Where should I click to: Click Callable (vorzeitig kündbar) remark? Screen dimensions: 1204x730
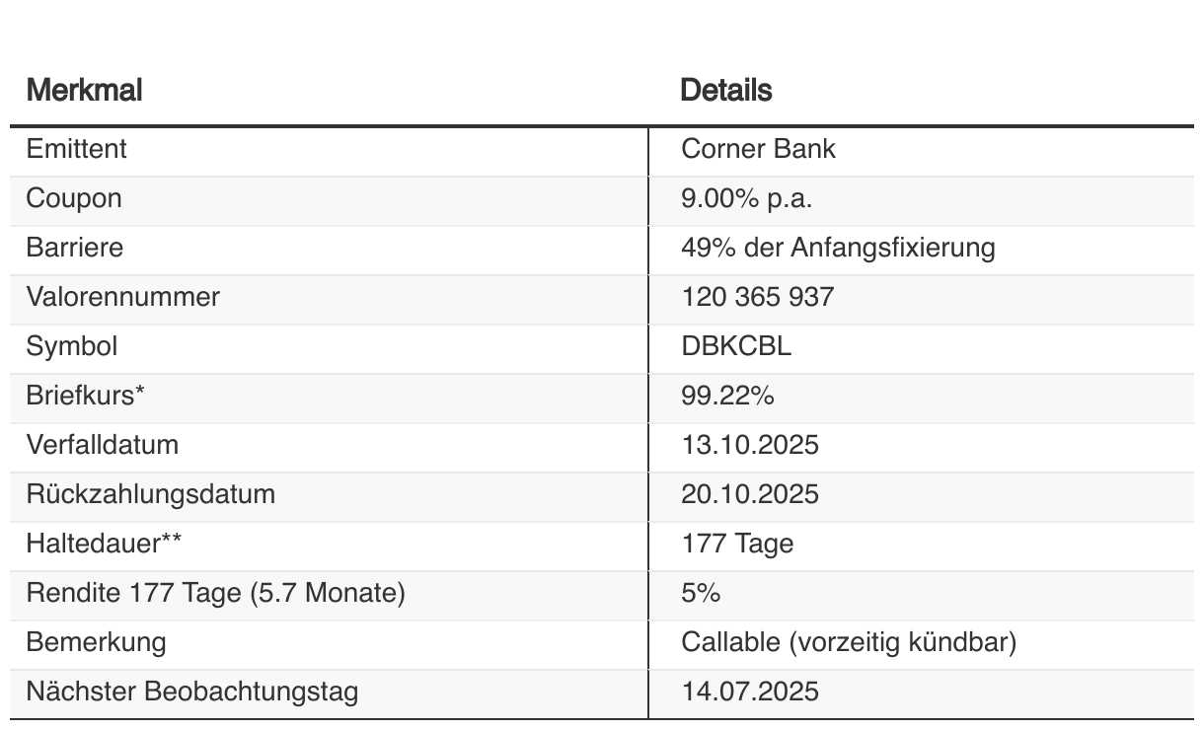click(x=849, y=642)
